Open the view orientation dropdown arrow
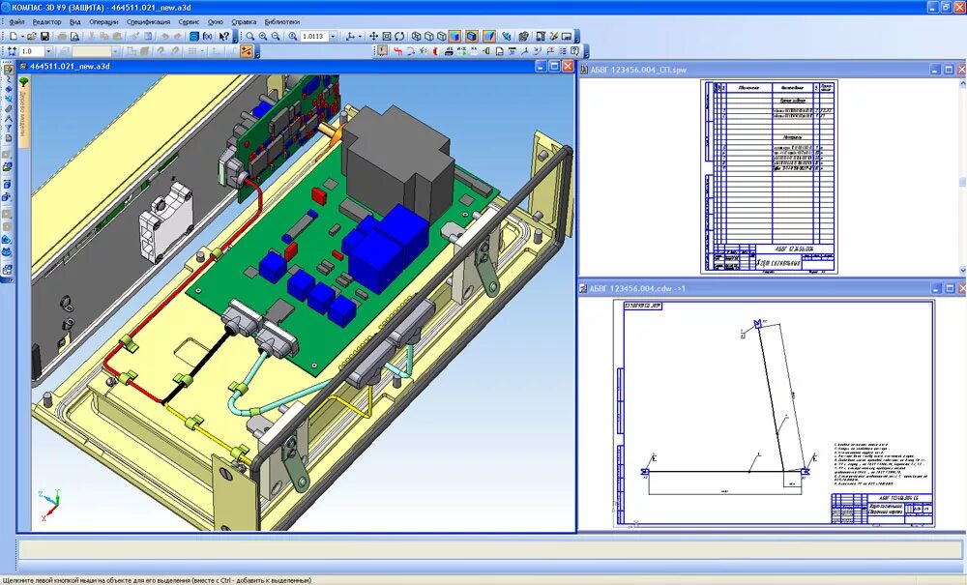The image size is (967, 585). click(x=360, y=37)
